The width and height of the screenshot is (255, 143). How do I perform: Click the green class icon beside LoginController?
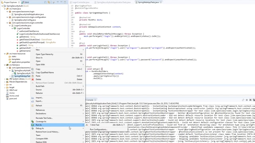click(15, 28)
